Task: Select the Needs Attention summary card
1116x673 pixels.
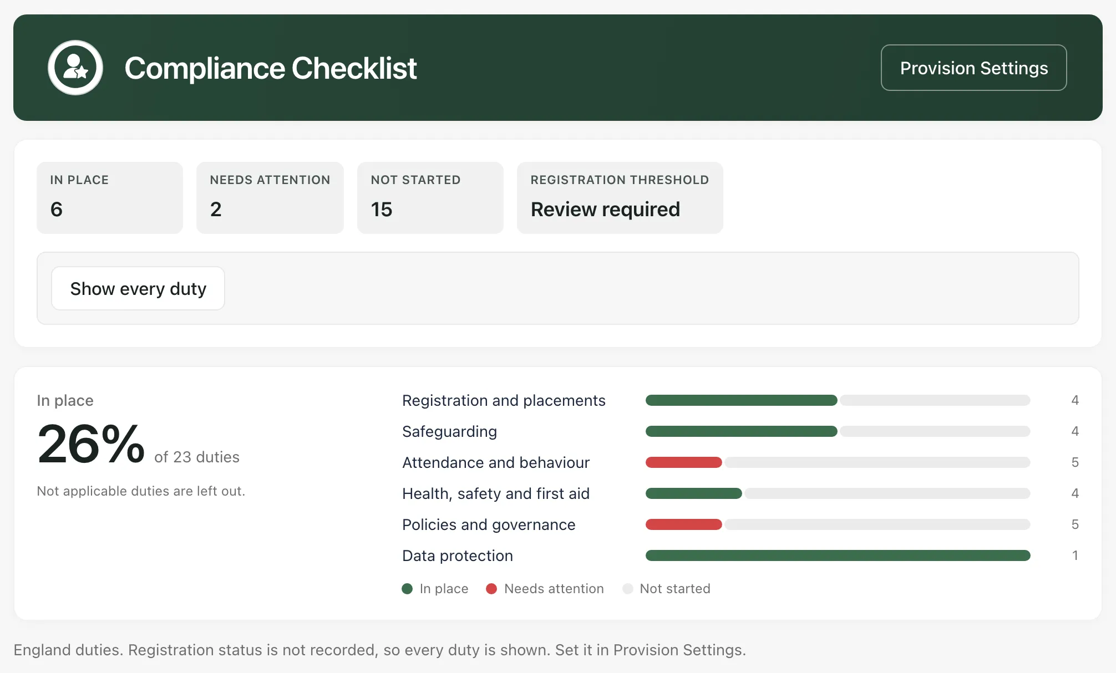Action: tap(270, 197)
